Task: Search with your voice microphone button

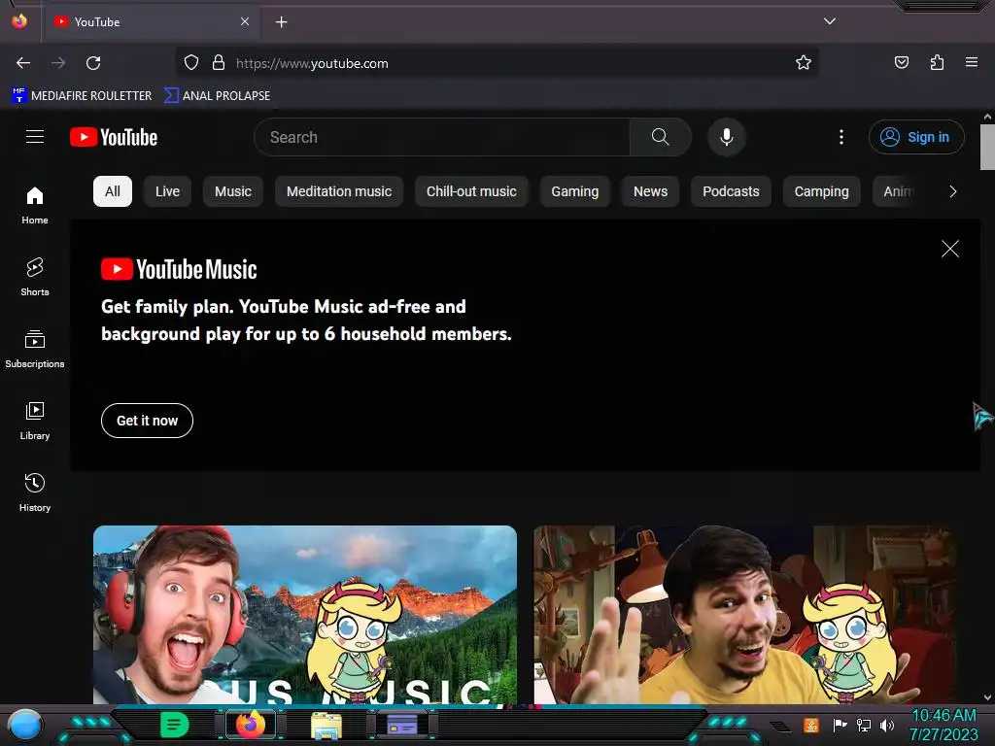Action: (727, 137)
